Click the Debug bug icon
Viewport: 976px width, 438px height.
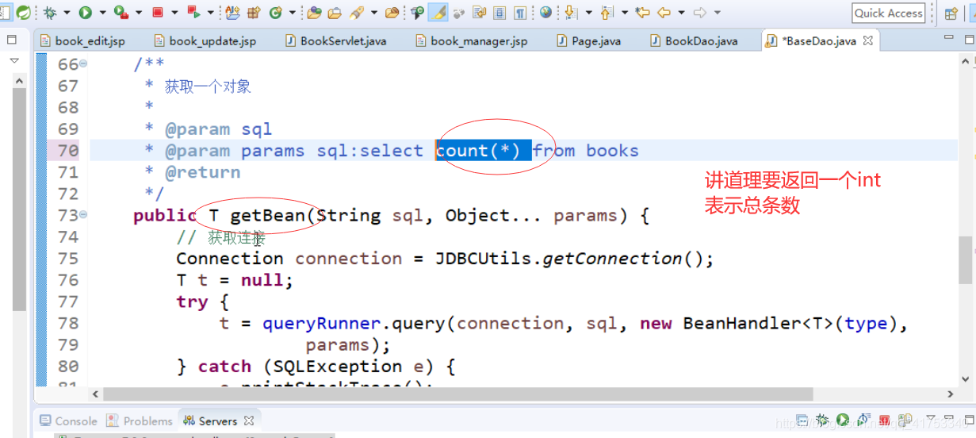49,13
